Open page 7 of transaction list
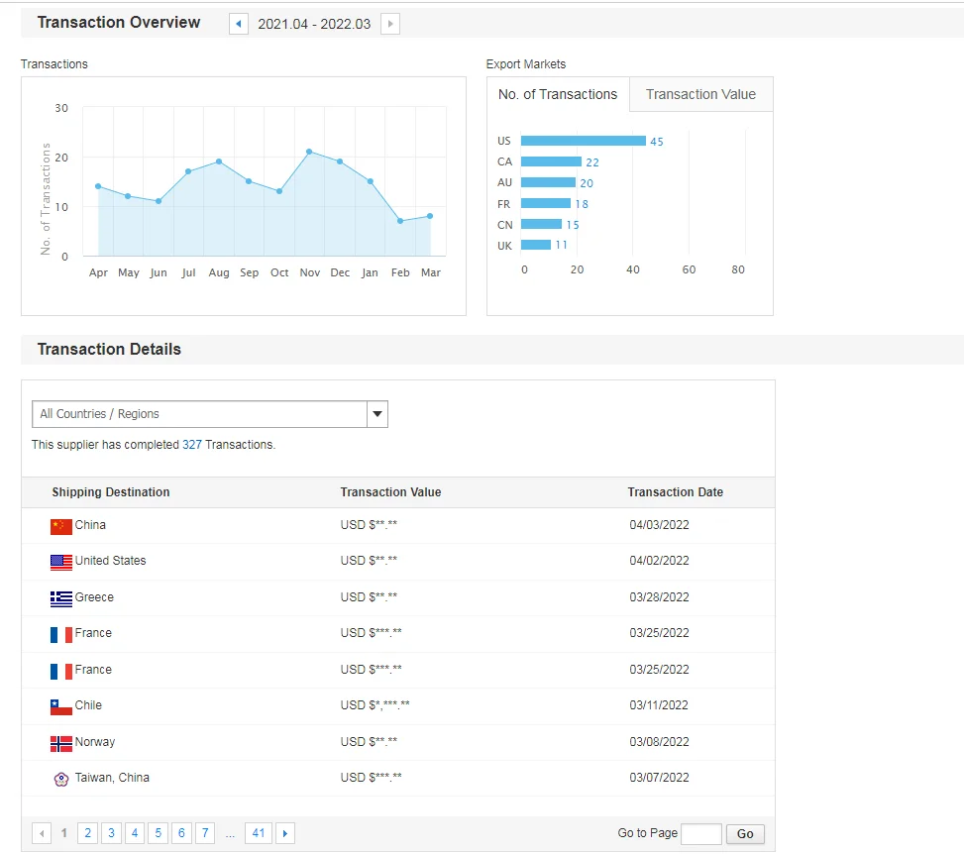This screenshot has height=854, width=964. [204, 833]
